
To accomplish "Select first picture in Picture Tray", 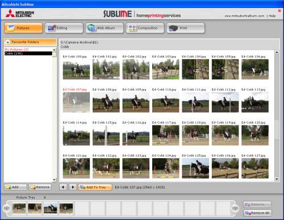I will coord(19,208).
